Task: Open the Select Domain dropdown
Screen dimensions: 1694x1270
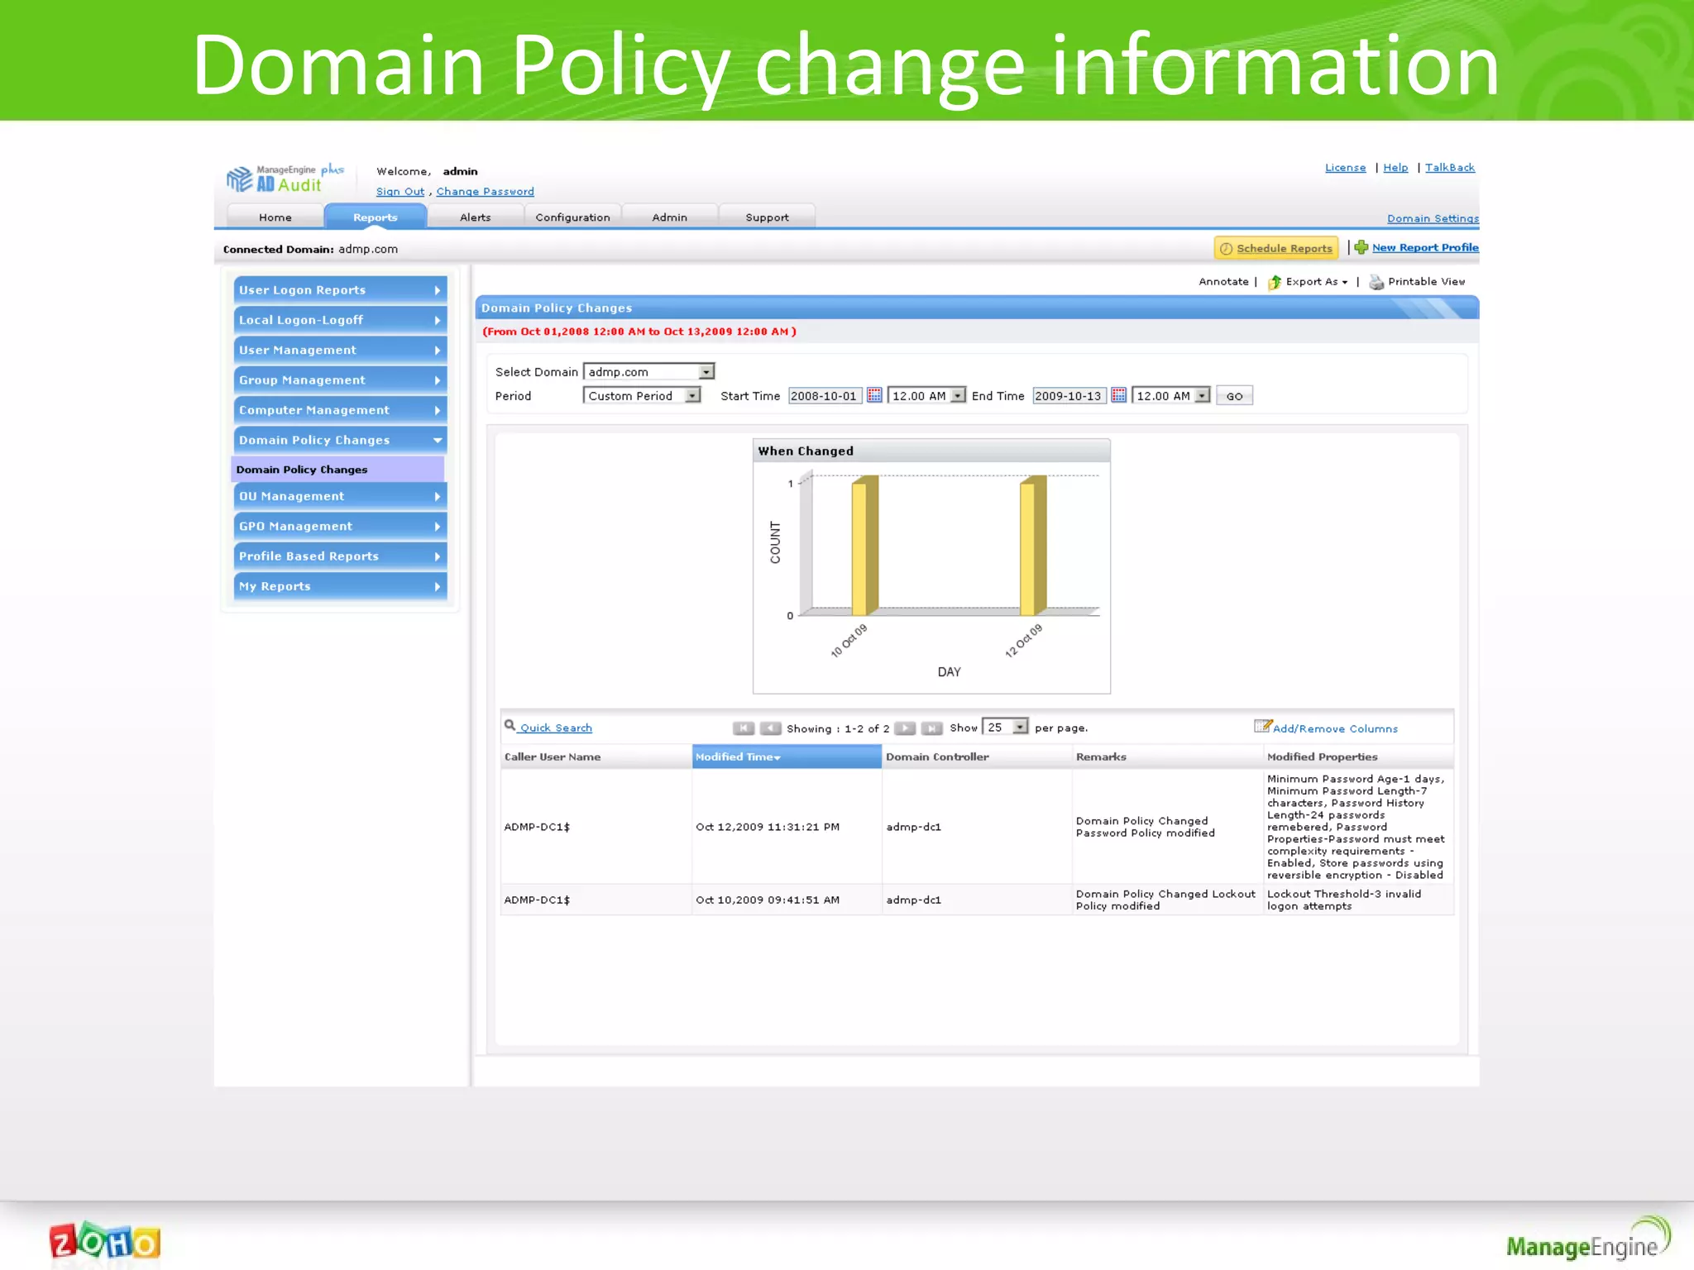Action: pyautogui.click(x=648, y=372)
